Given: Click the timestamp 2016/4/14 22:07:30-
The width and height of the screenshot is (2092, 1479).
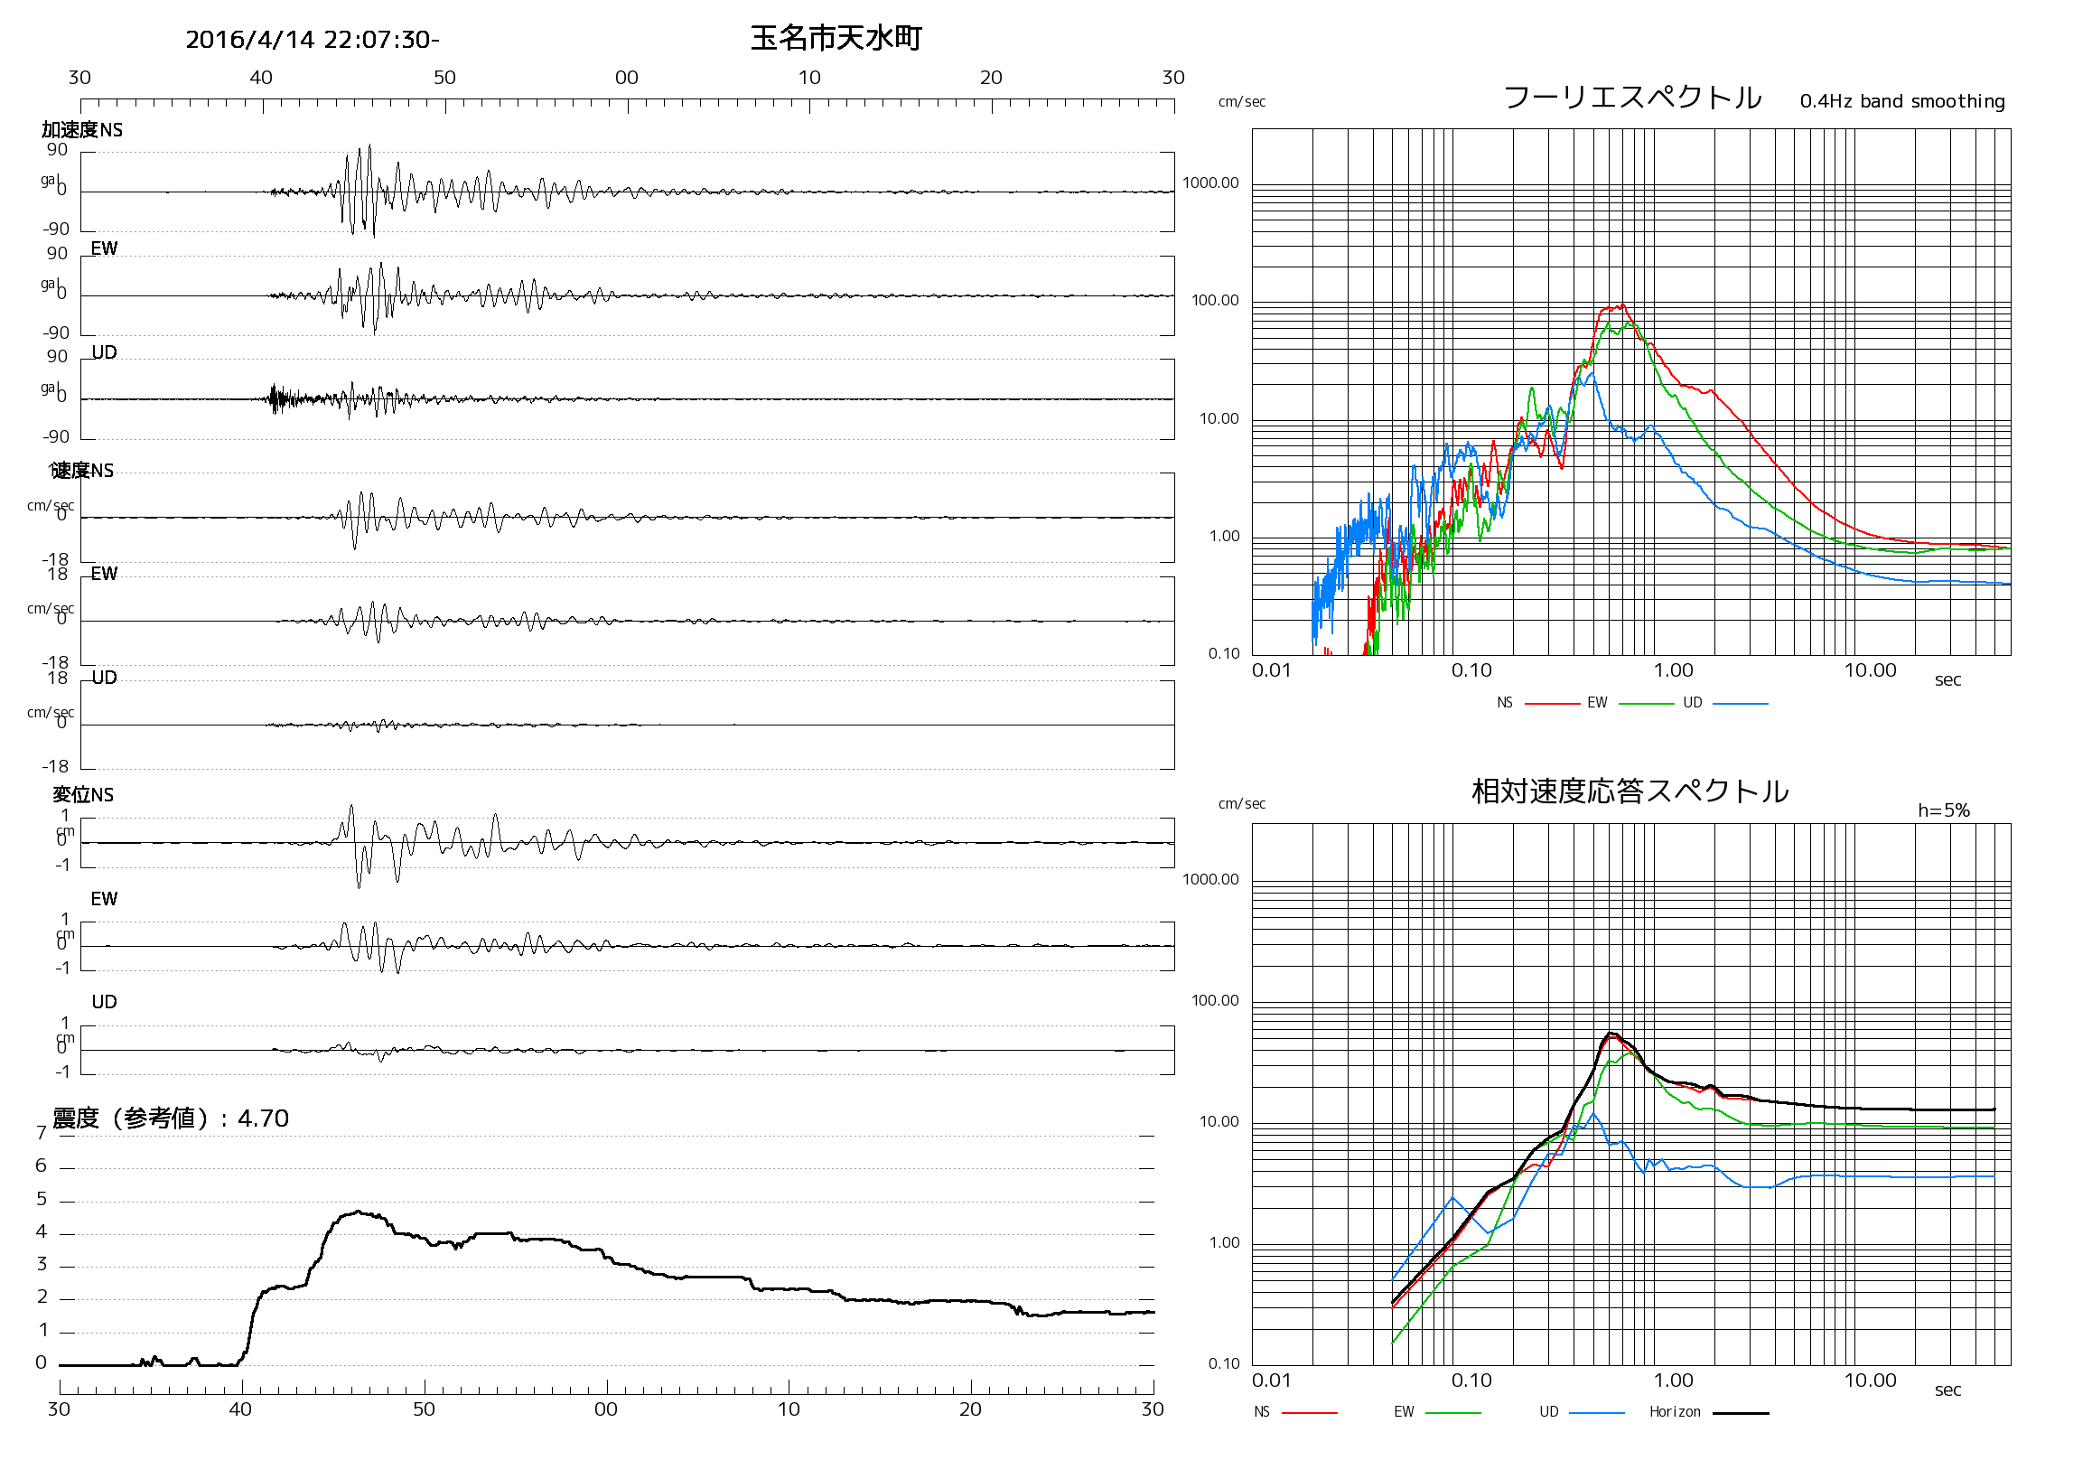Looking at the screenshot, I should (x=313, y=40).
